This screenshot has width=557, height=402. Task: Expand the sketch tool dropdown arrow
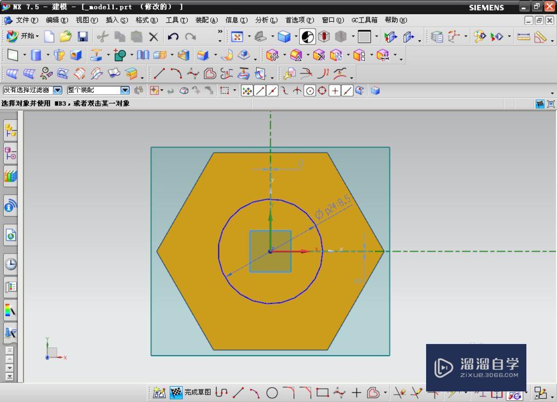25,55
